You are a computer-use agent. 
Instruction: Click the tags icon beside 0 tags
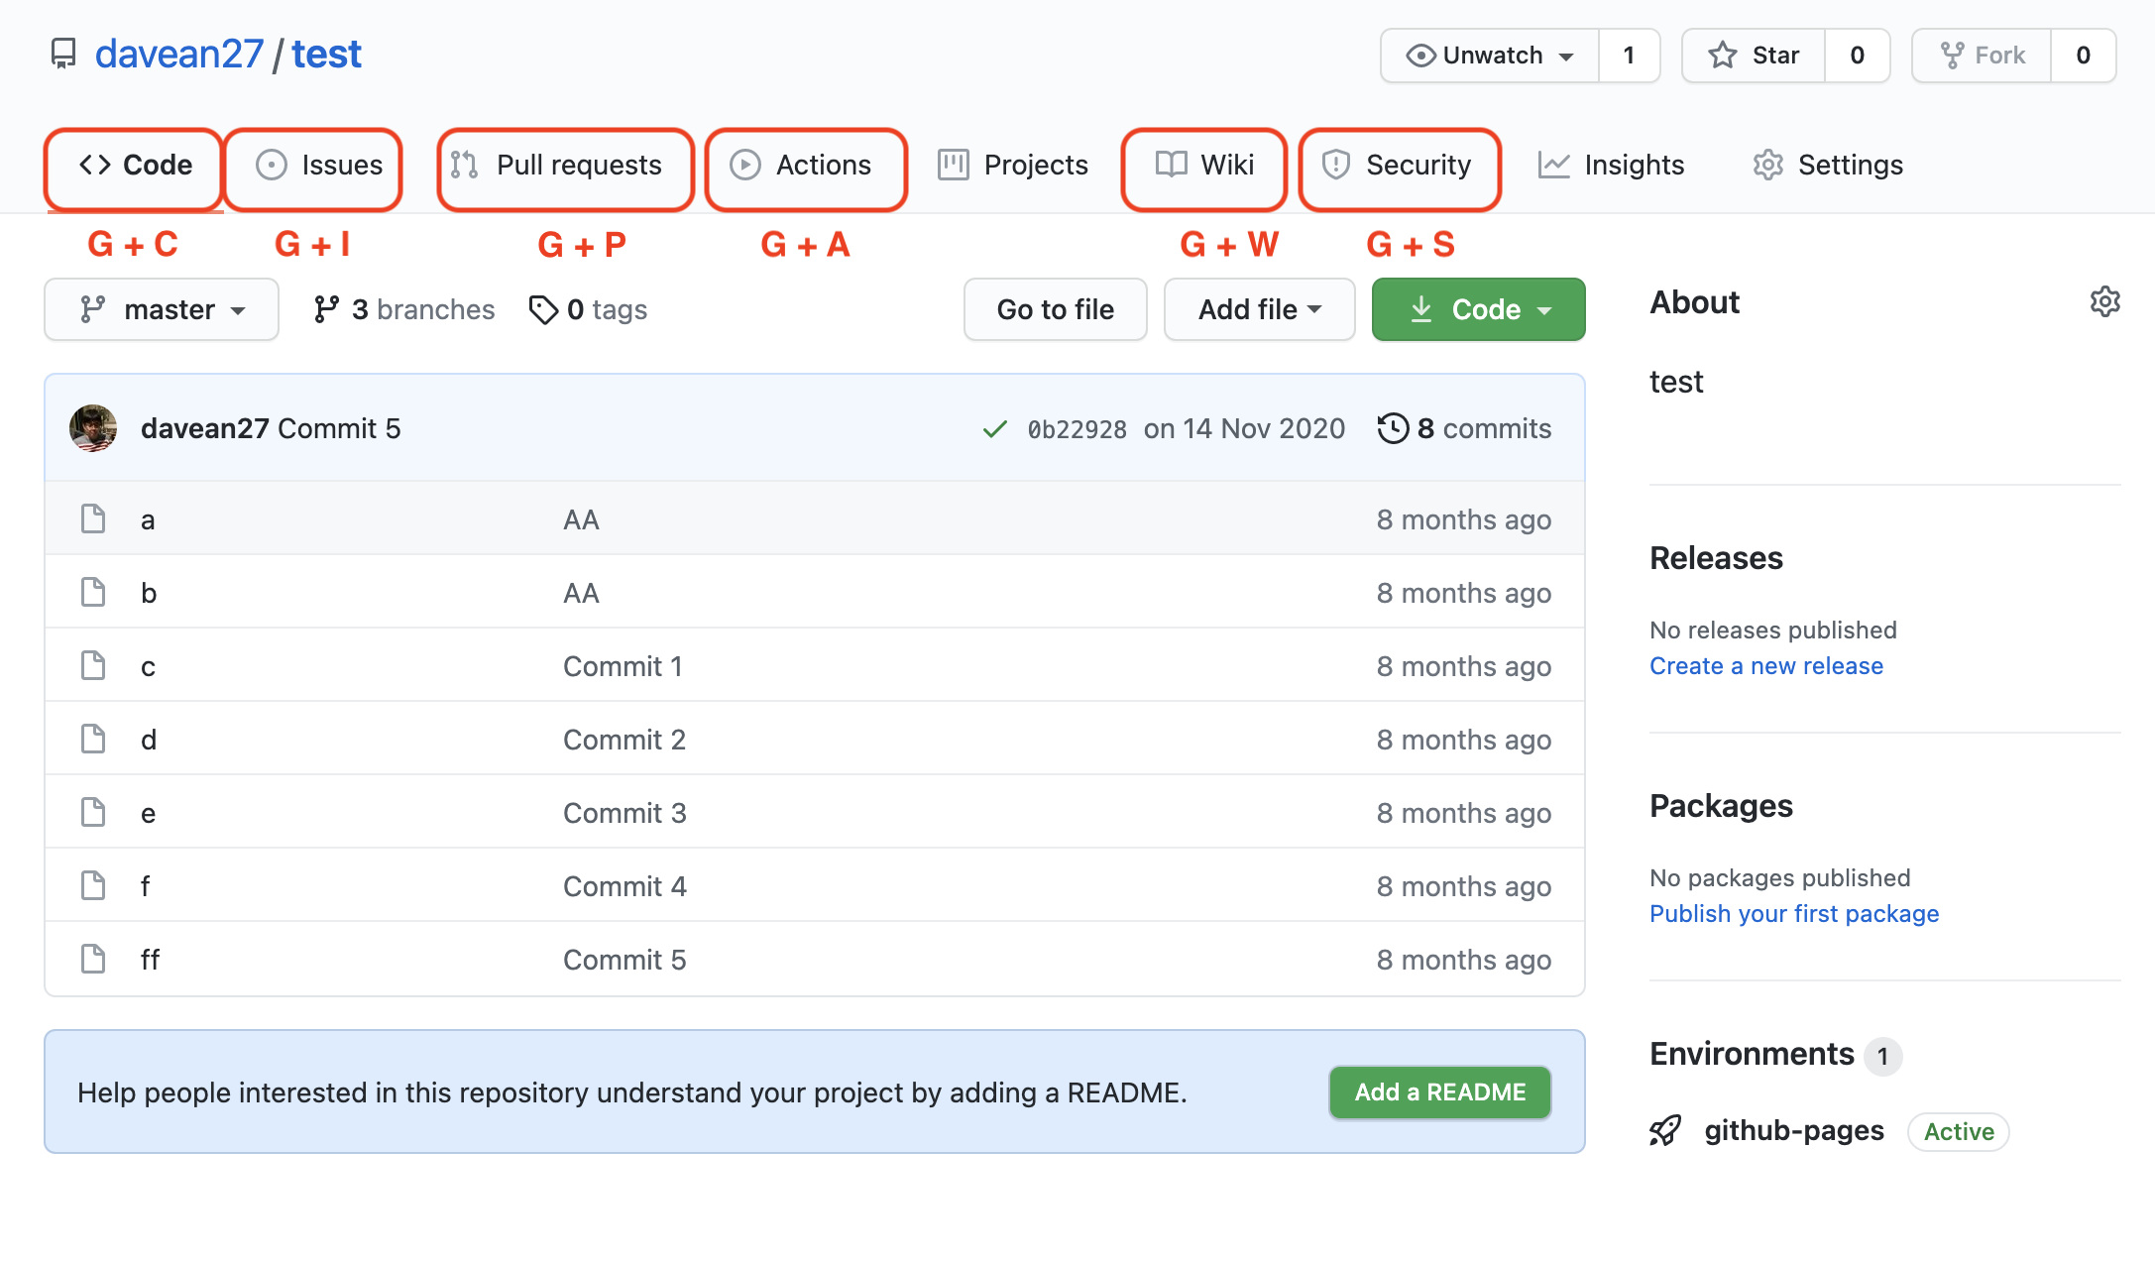pyautogui.click(x=543, y=310)
